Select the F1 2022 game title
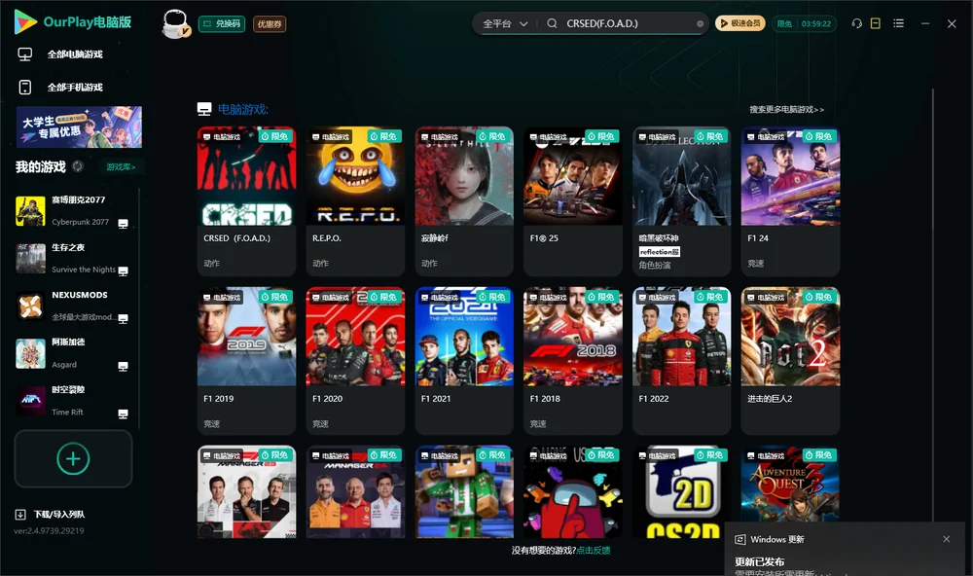Viewport: 973px width, 576px height. (x=654, y=399)
